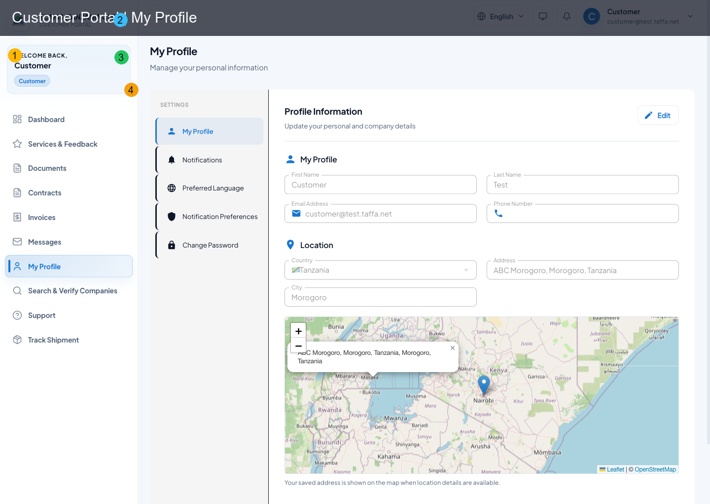Open Services & Feedback page
710x504 pixels.
click(69, 144)
